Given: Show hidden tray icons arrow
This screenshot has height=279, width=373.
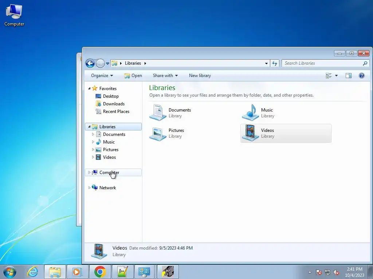Looking at the screenshot, I should point(310,272).
